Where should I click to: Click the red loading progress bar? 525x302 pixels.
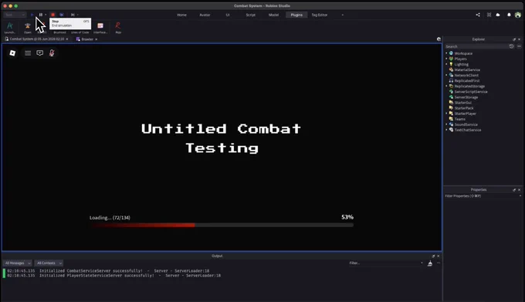click(143, 225)
